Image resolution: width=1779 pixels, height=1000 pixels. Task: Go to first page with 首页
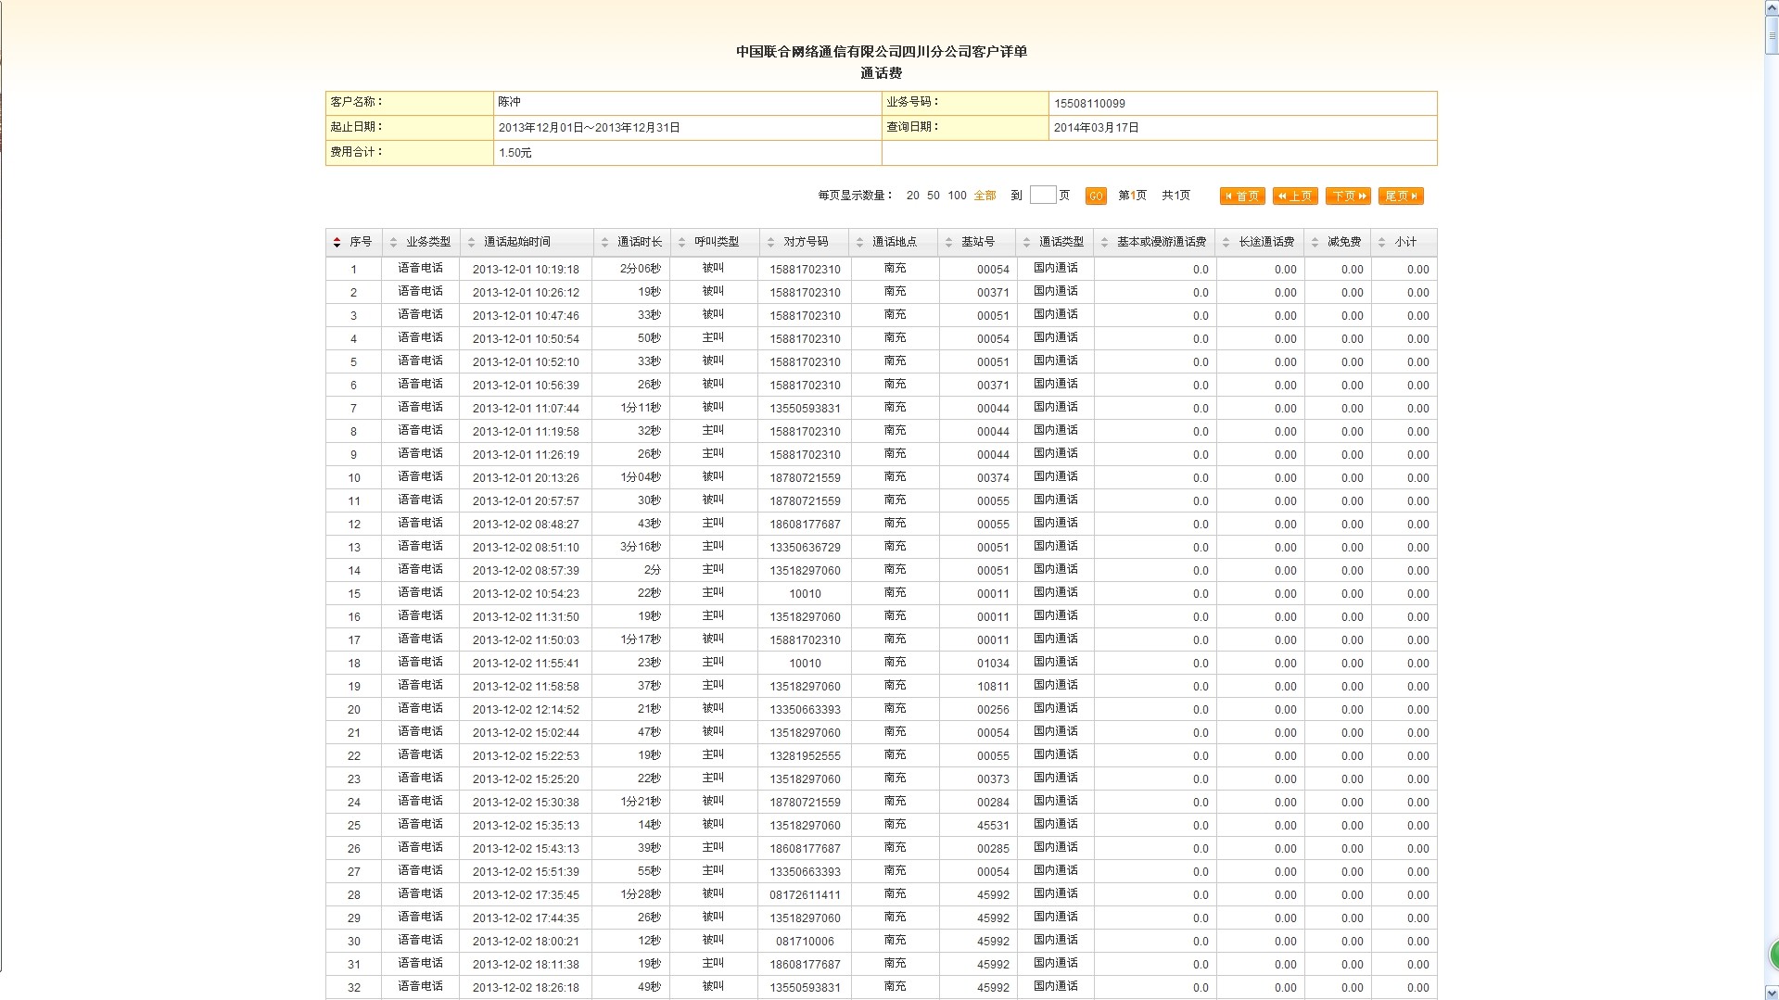[x=1242, y=196]
